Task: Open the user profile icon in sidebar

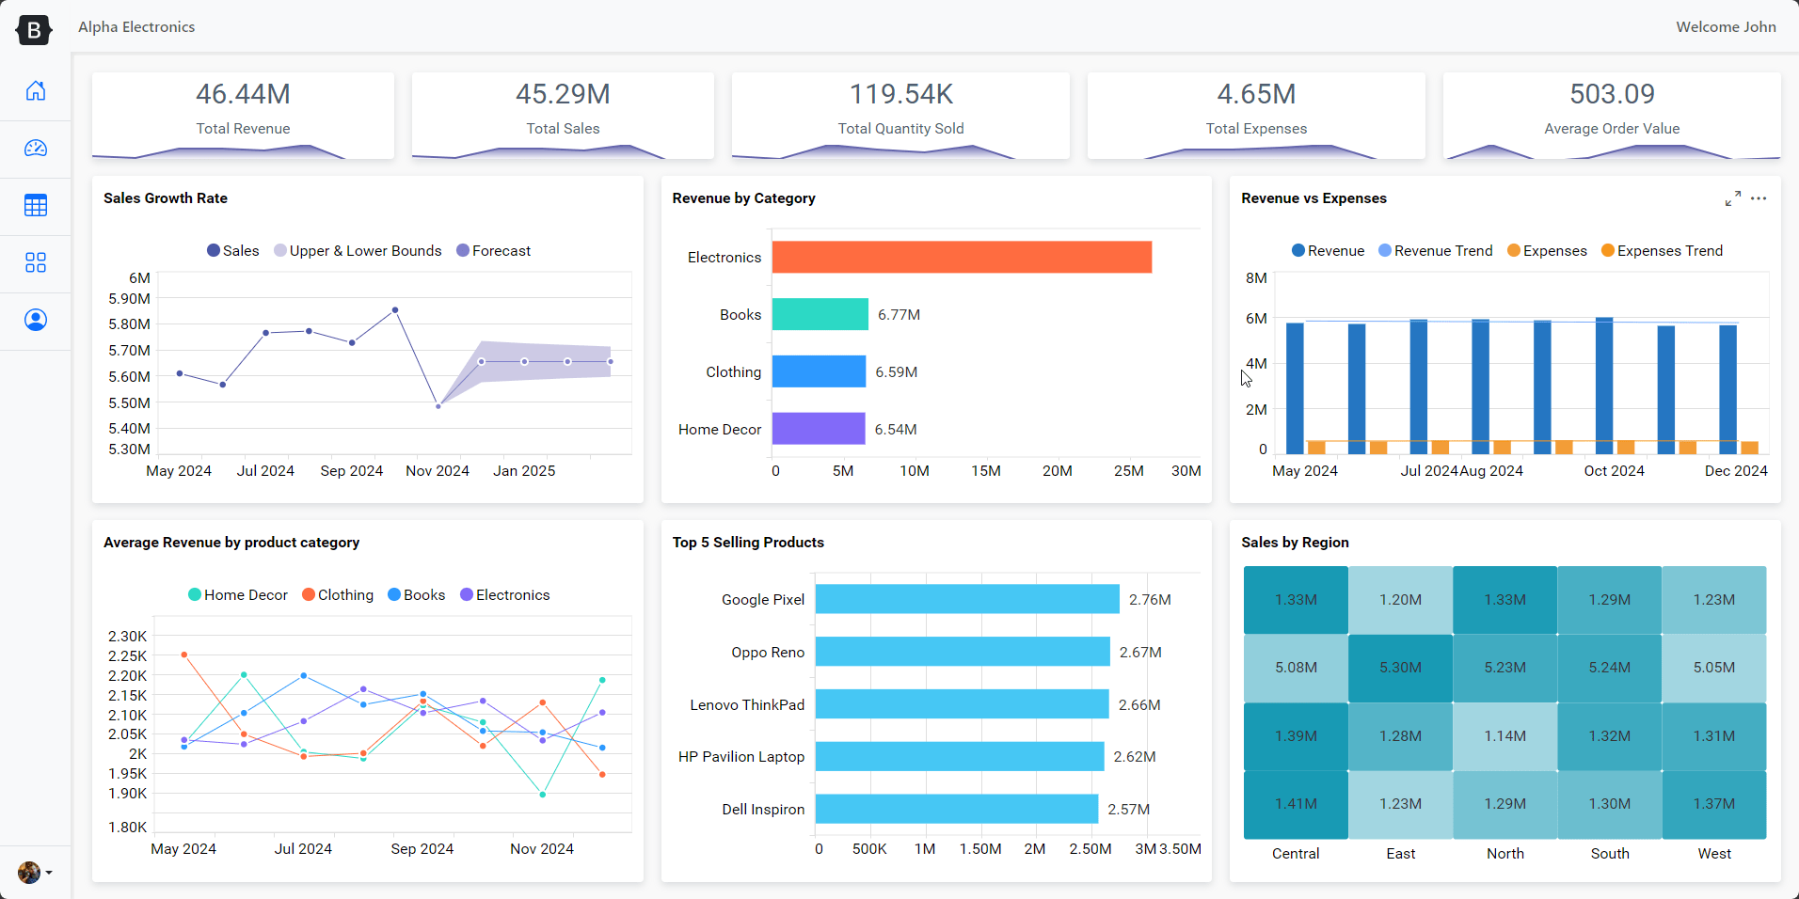Action: click(x=36, y=321)
